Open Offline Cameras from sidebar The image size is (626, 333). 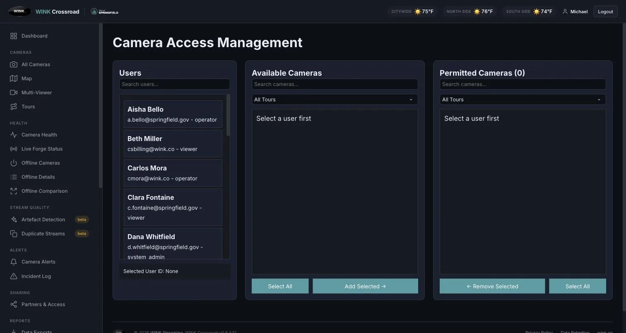(x=41, y=163)
